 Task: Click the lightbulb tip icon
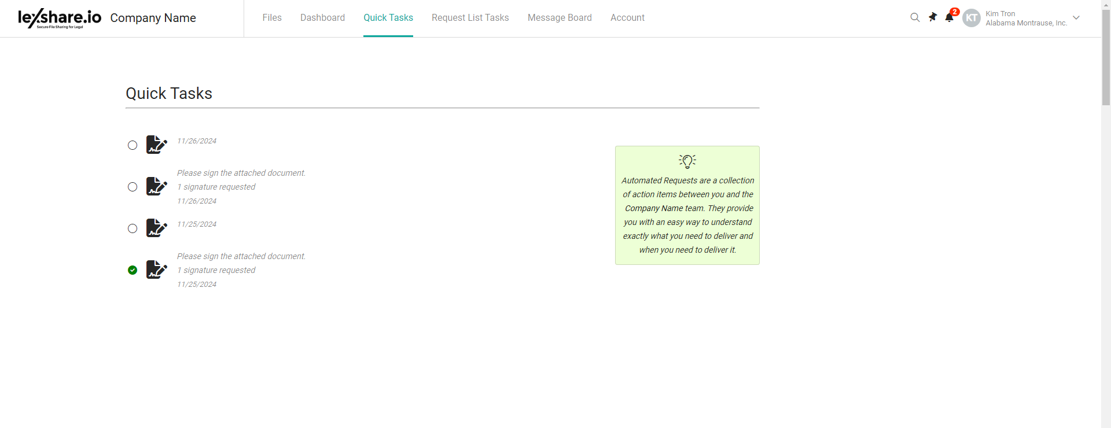687,161
